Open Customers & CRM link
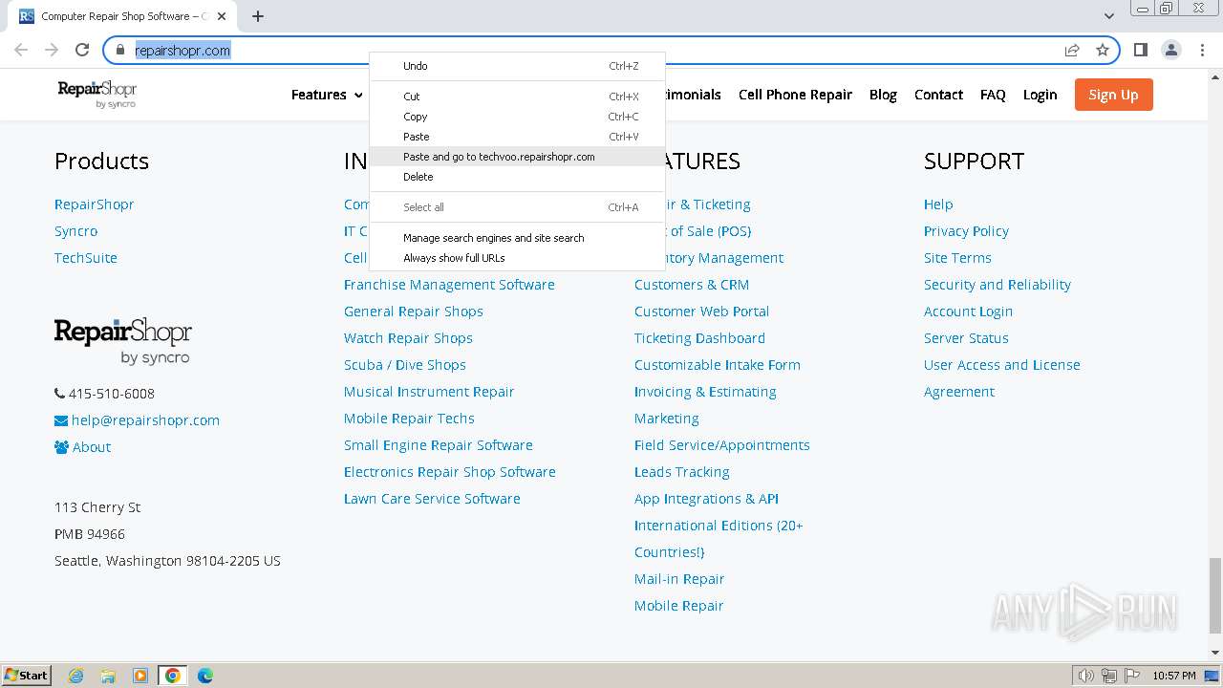This screenshot has height=688, width=1223. (x=692, y=285)
